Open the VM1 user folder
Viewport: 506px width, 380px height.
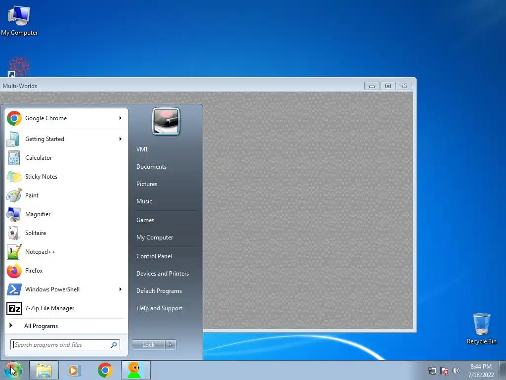(x=142, y=149)
